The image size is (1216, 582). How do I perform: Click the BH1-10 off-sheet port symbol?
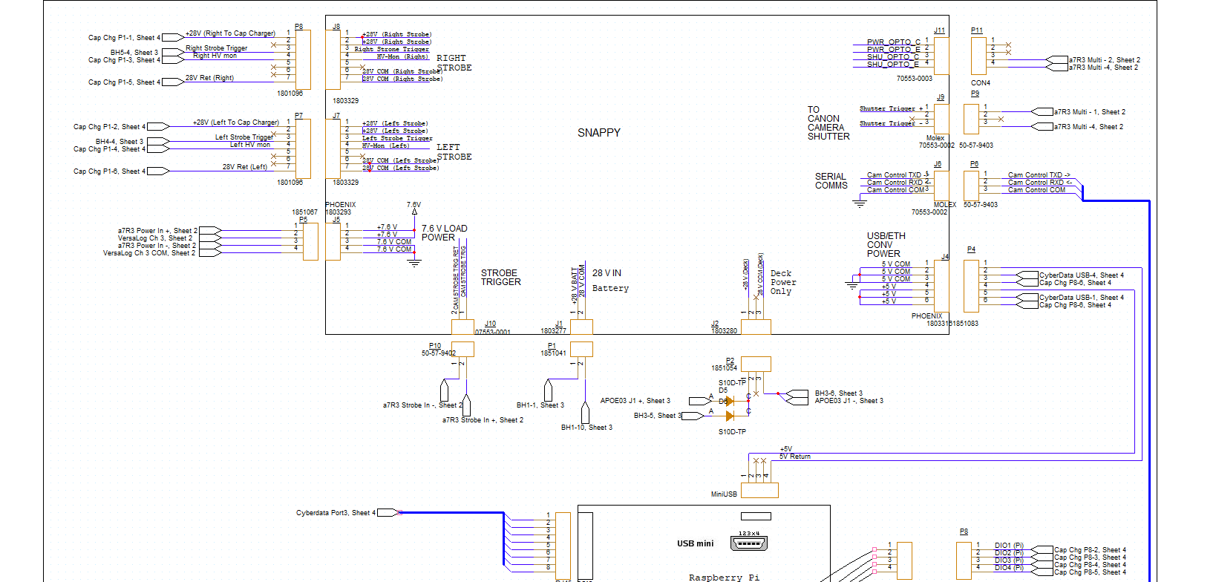(x=585, y=411)
